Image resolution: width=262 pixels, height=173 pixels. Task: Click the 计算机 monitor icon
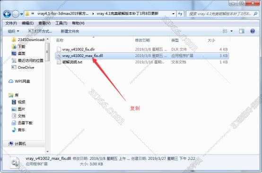point(11,143)
